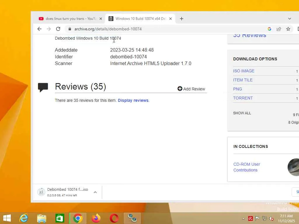Screen dimensions: 299x224
Task: Share this page via share icon
Action: coord(279,29)
